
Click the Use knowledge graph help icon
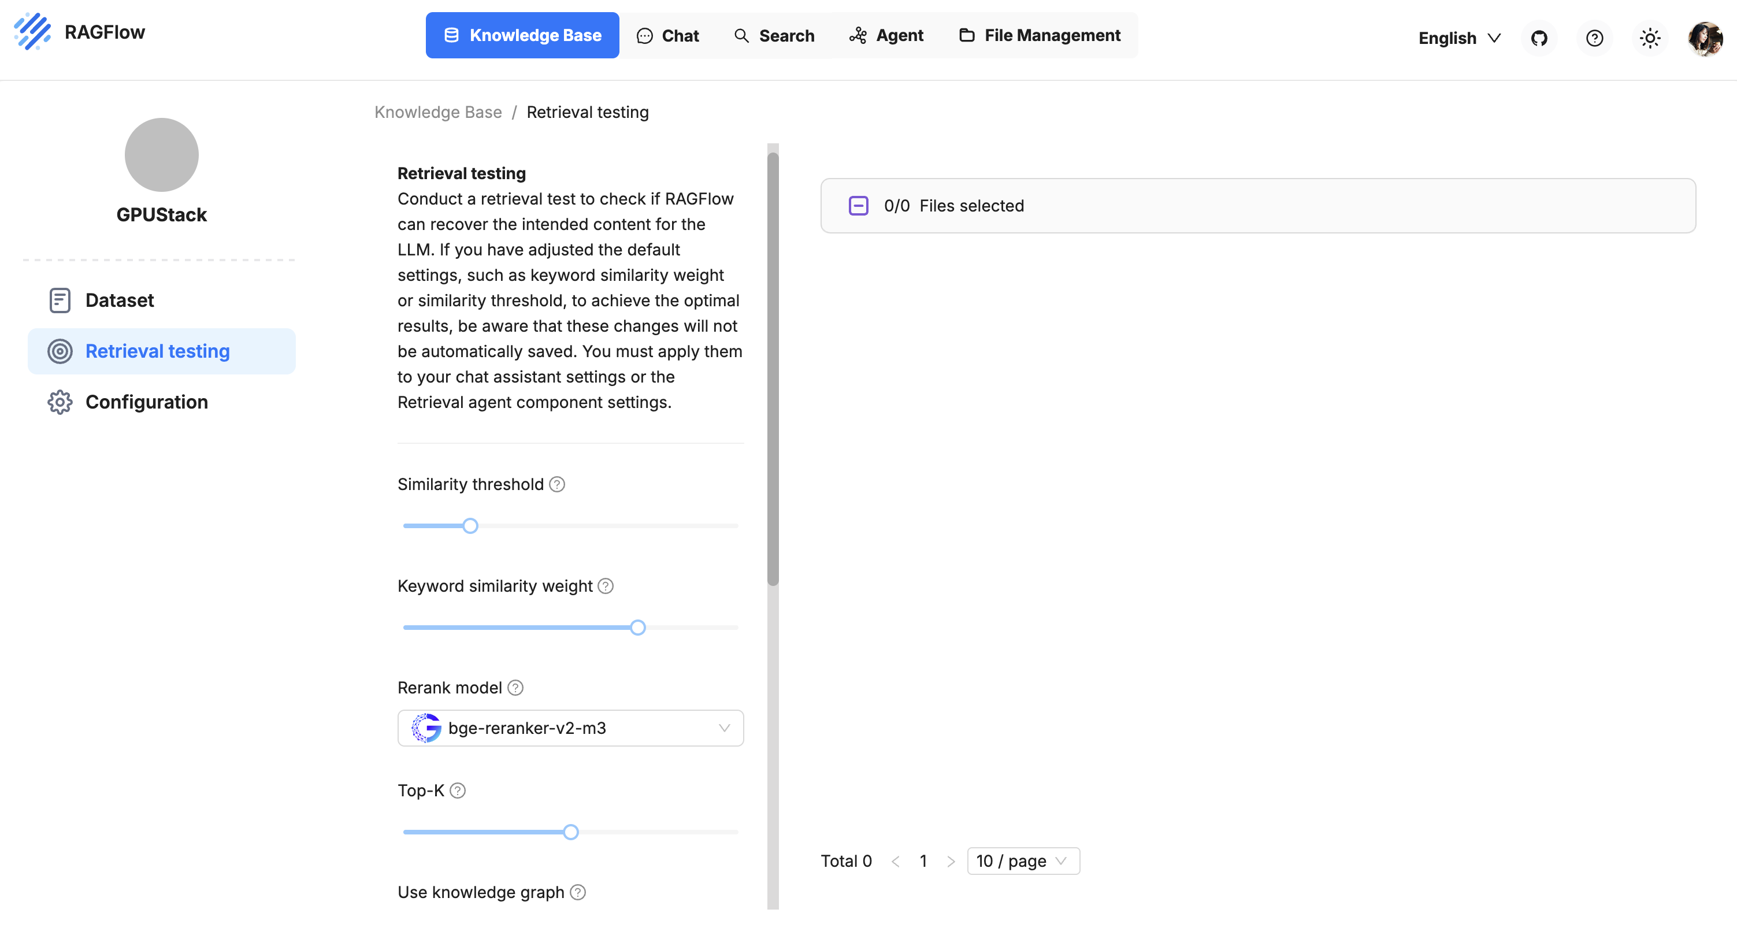pyautogui.click(x=578, y=892)
